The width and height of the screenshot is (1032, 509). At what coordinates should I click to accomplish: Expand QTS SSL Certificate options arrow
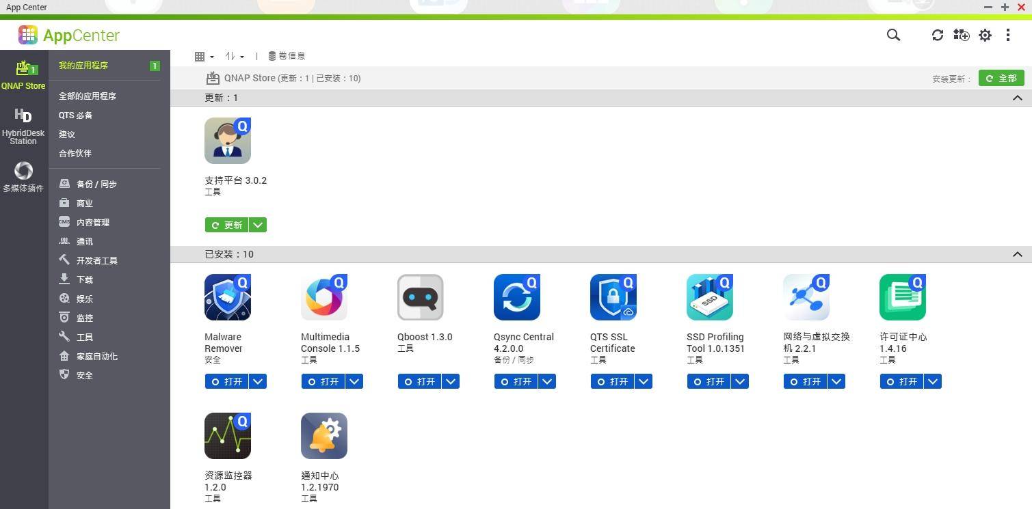644,381
